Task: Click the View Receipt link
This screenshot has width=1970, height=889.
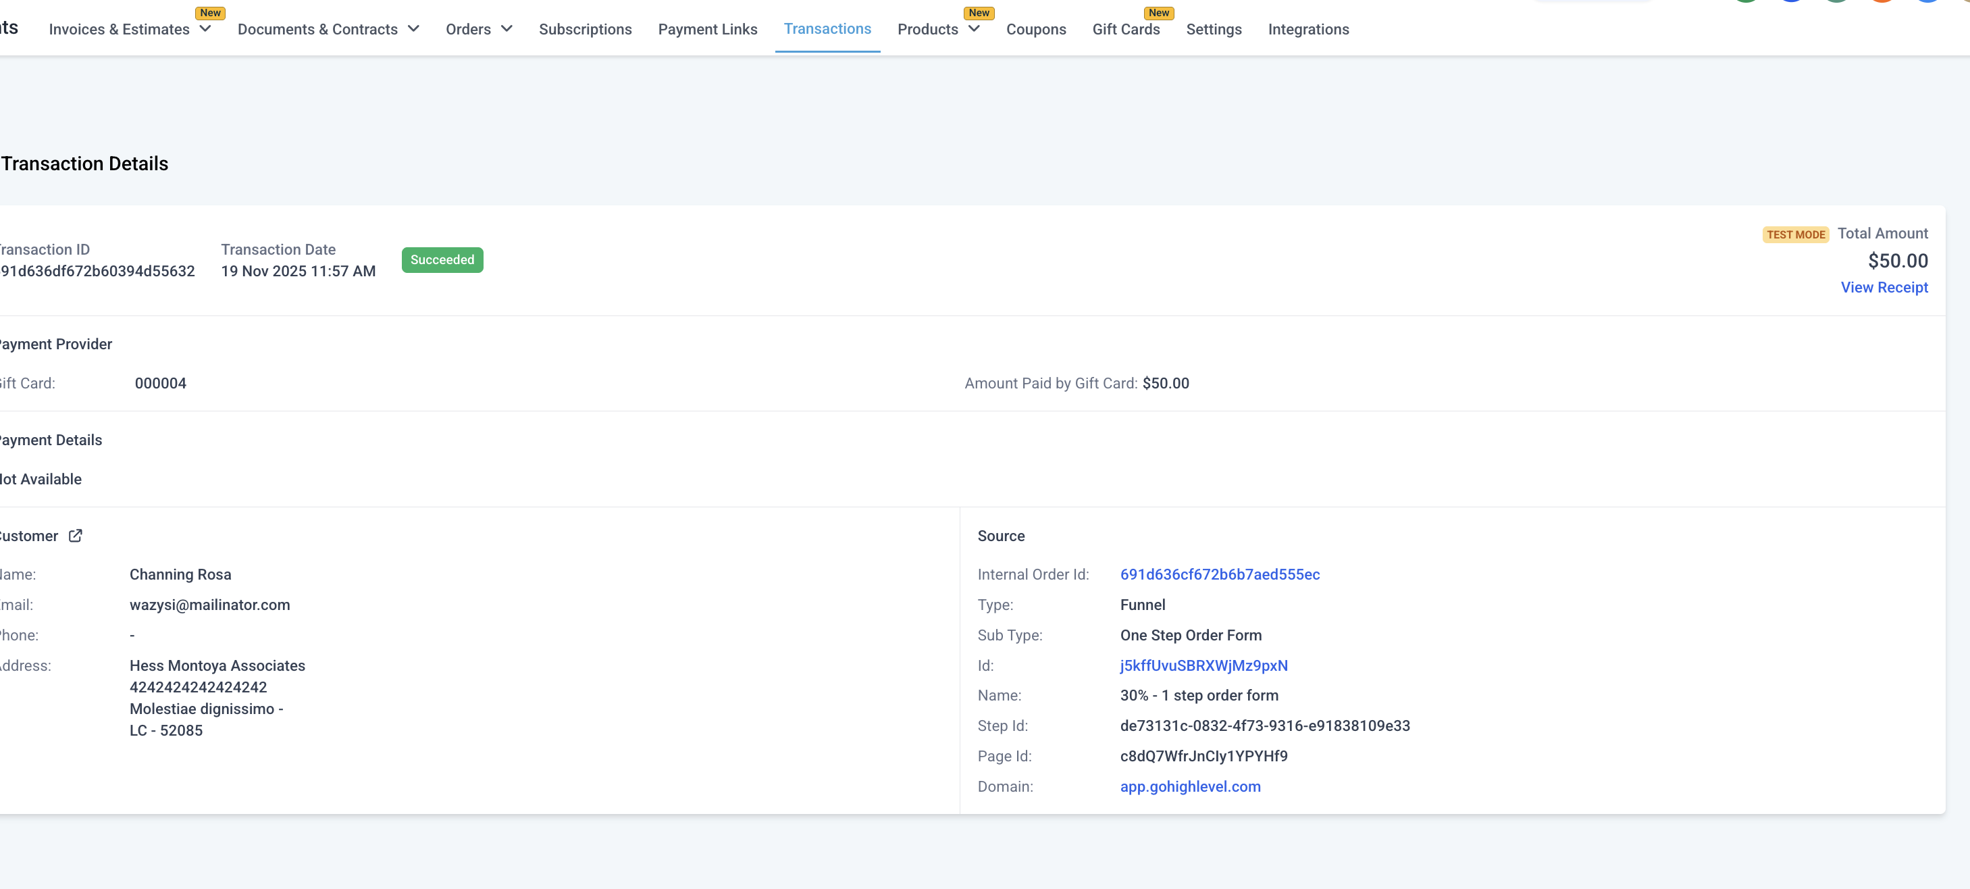Action: (1884, 288)
